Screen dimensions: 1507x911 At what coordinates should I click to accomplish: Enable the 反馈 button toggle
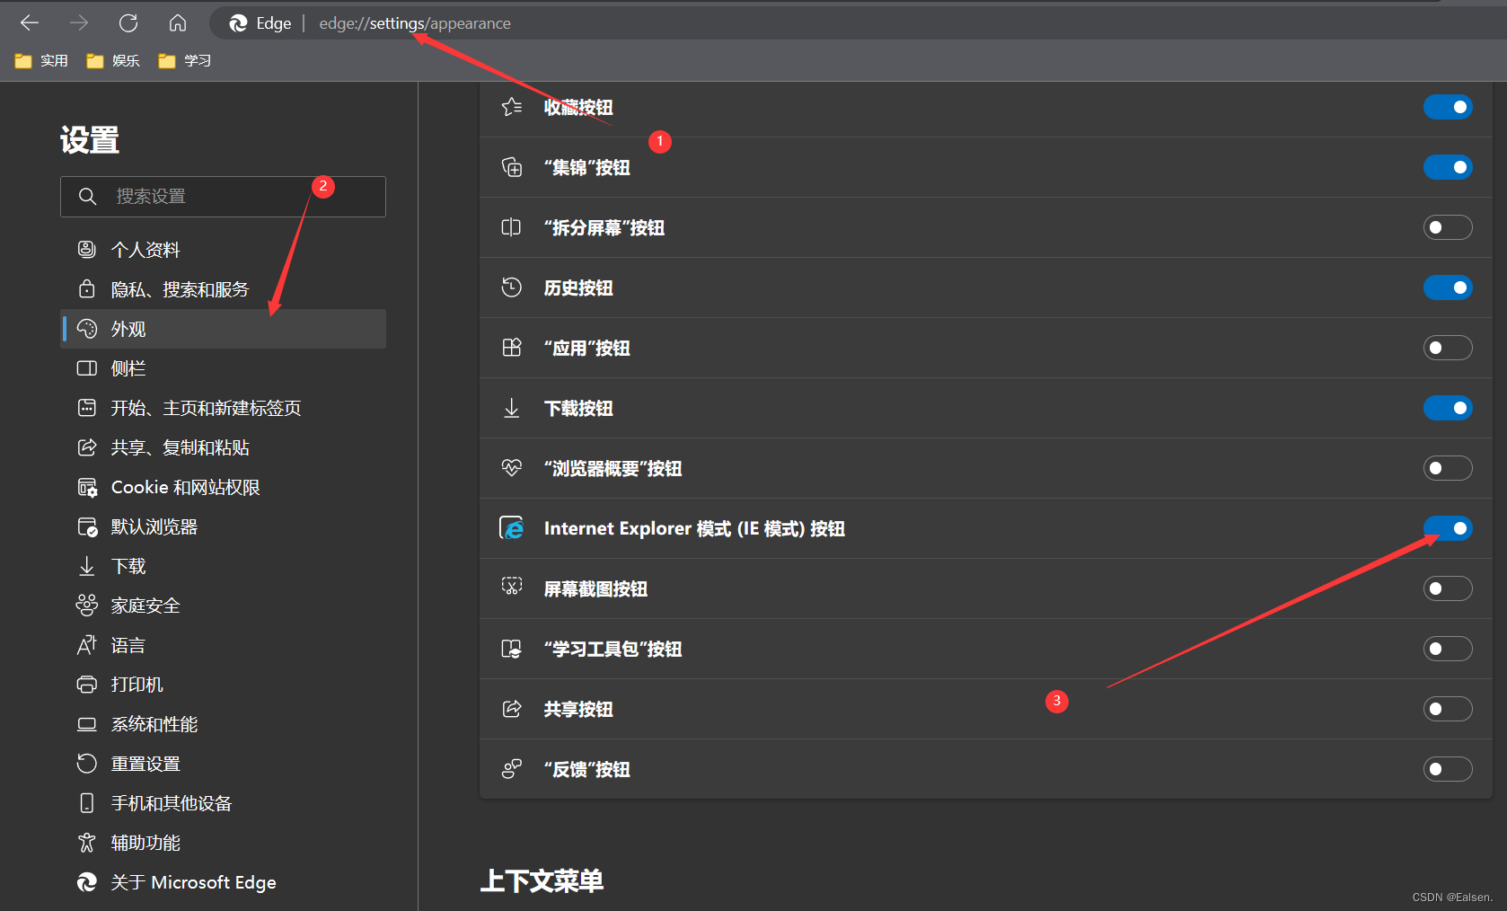1448,769
